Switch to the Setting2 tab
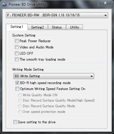This screenshot has width=114, height=134. pos(38,27)
